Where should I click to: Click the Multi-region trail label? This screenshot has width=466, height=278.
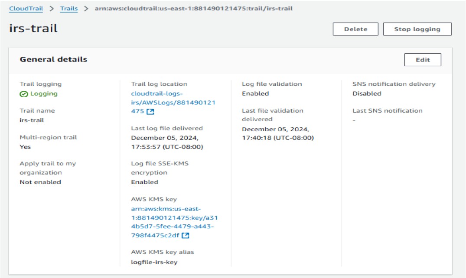point(49,137)
